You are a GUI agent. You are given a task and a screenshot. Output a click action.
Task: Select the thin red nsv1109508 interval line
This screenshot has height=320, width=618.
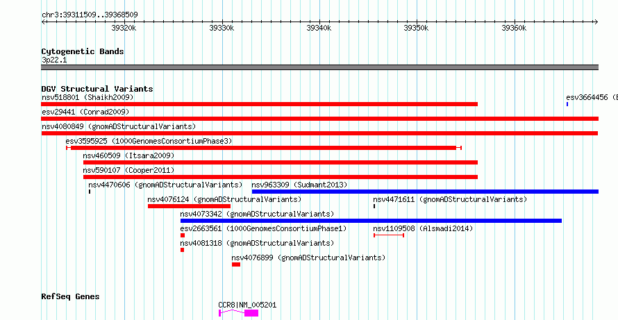pos(389,235)
